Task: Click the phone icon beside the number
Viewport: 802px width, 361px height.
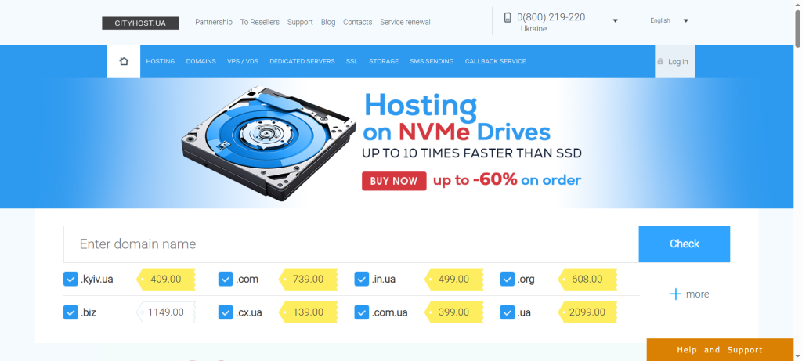Action: click(x=508, y=17)
